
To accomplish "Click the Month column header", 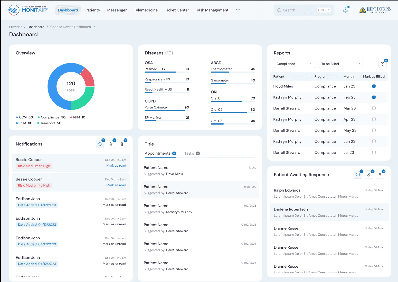I will click(348, 77).
